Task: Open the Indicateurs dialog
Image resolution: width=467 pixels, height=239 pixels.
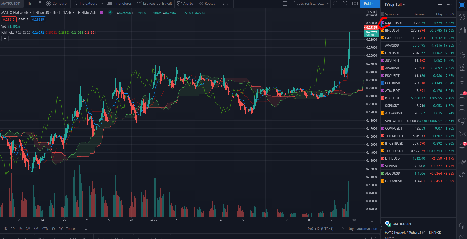Action: 85,3
